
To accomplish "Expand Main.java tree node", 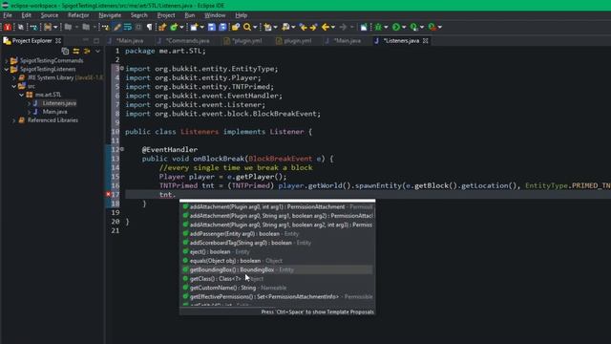I will coord(29,112).
